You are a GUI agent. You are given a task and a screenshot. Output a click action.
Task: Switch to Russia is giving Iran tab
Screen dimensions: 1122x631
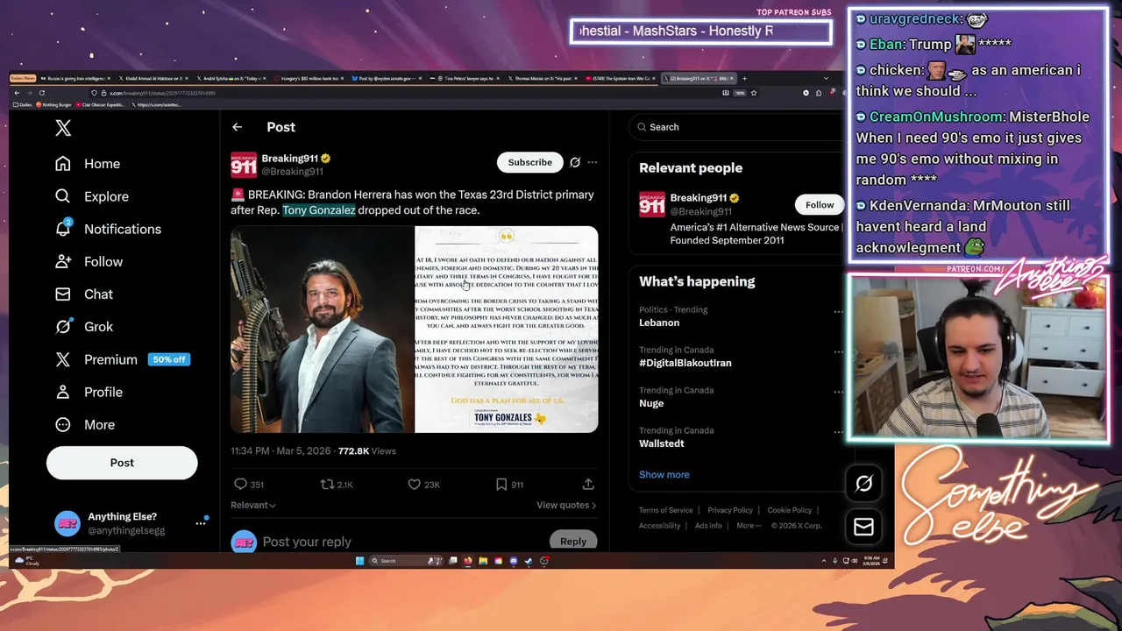tap(76, 78)
